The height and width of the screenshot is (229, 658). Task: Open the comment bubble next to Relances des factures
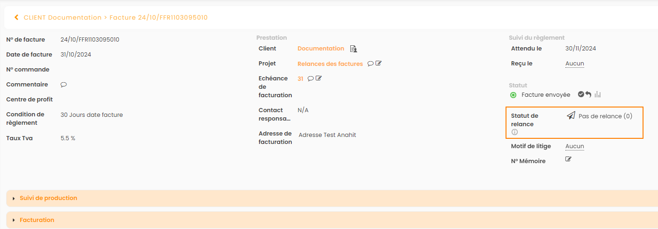370,64
